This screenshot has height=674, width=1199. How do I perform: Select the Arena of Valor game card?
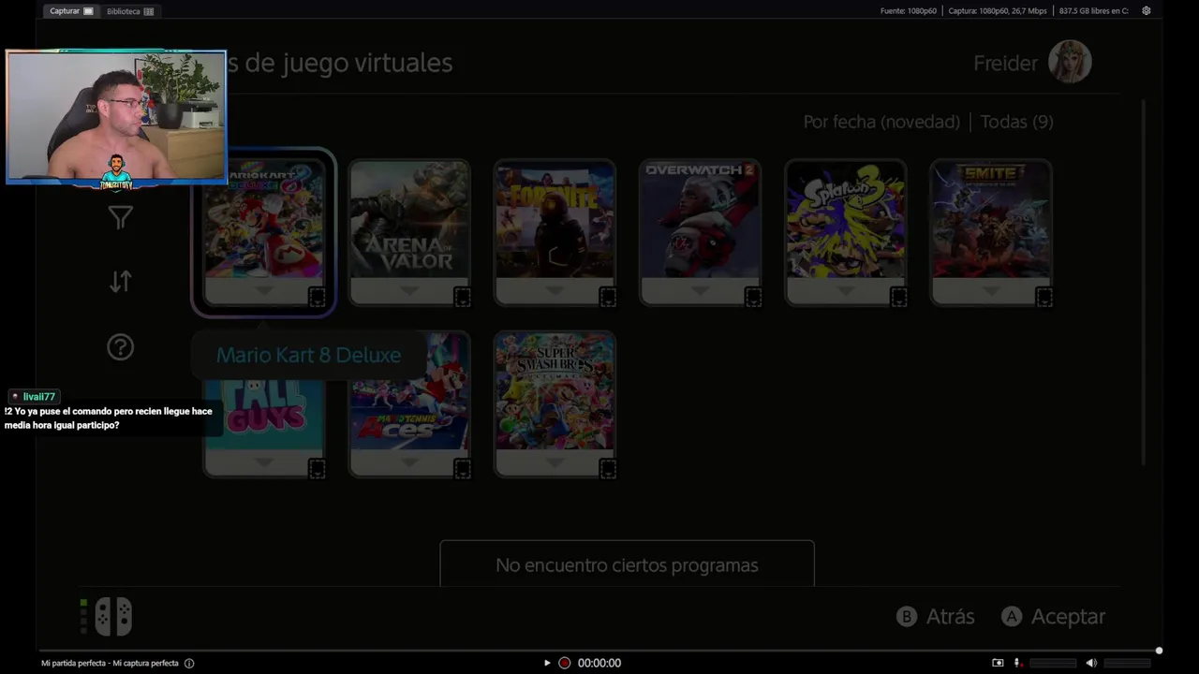409,232
